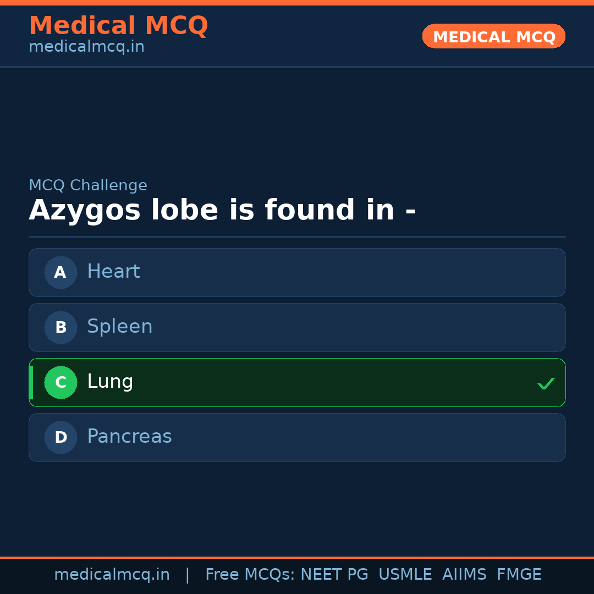Click the separator bar between footer links
The width and height of the screenshot is (594, 594).
coord(188,574)
